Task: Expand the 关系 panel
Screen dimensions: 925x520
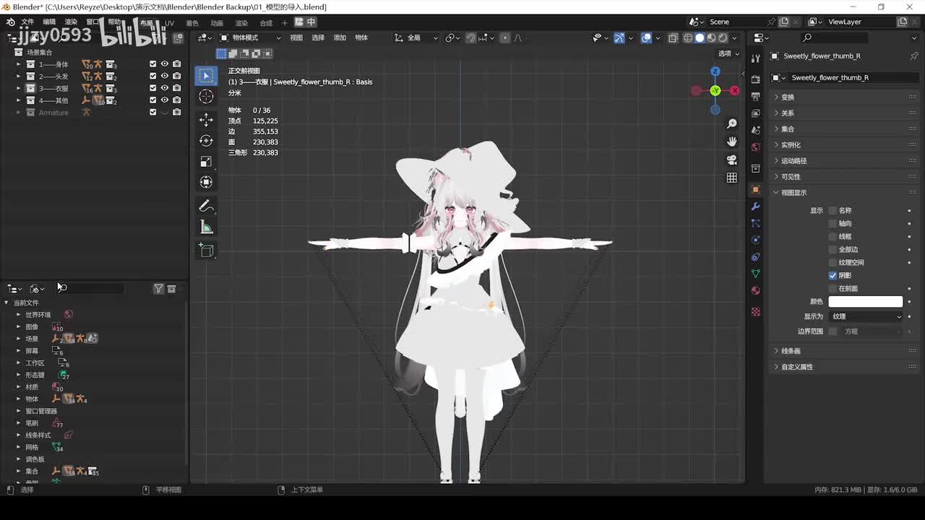Action: tap(844, 113)
